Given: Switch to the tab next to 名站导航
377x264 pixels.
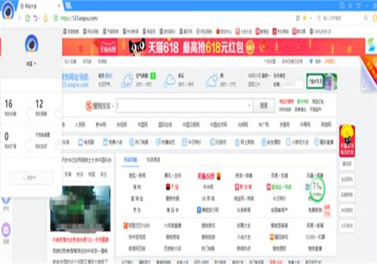Looking at the screenshot, I should 153,160.
